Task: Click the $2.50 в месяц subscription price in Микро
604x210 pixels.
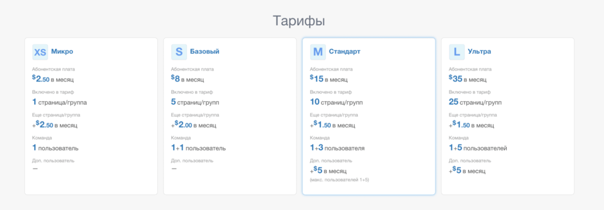Action: click(53, 79)
